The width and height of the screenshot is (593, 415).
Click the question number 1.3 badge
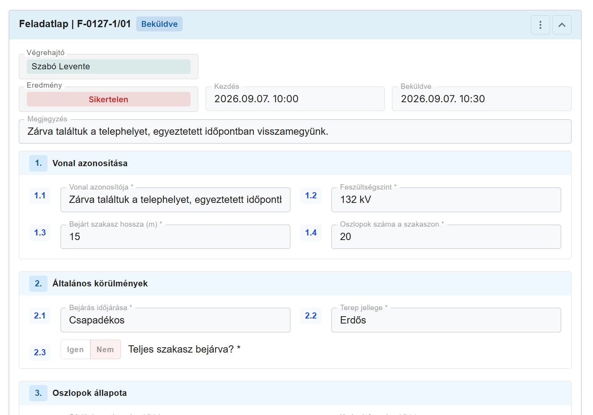[40, 233]
